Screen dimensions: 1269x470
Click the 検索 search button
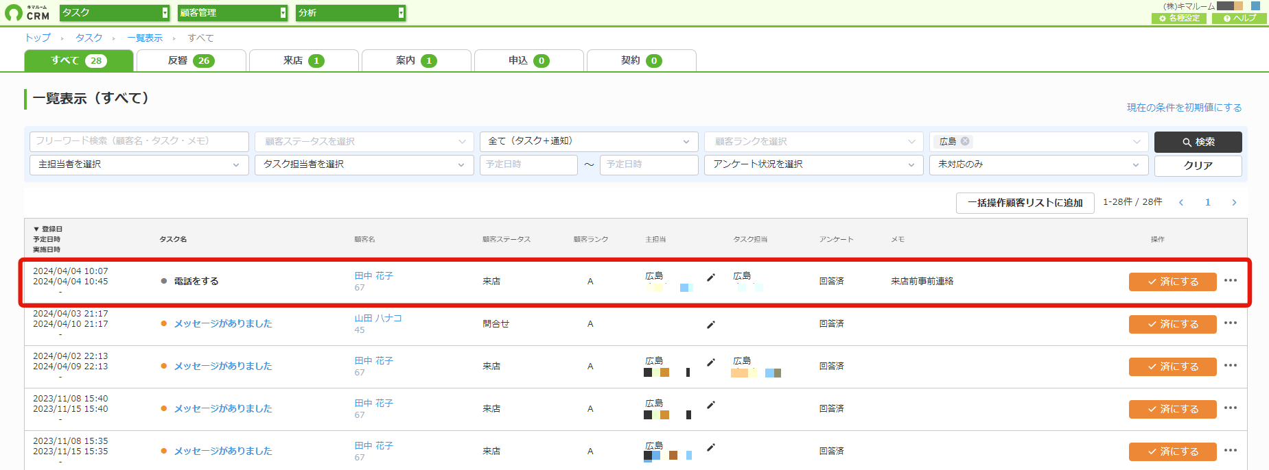coord(1198,142)
